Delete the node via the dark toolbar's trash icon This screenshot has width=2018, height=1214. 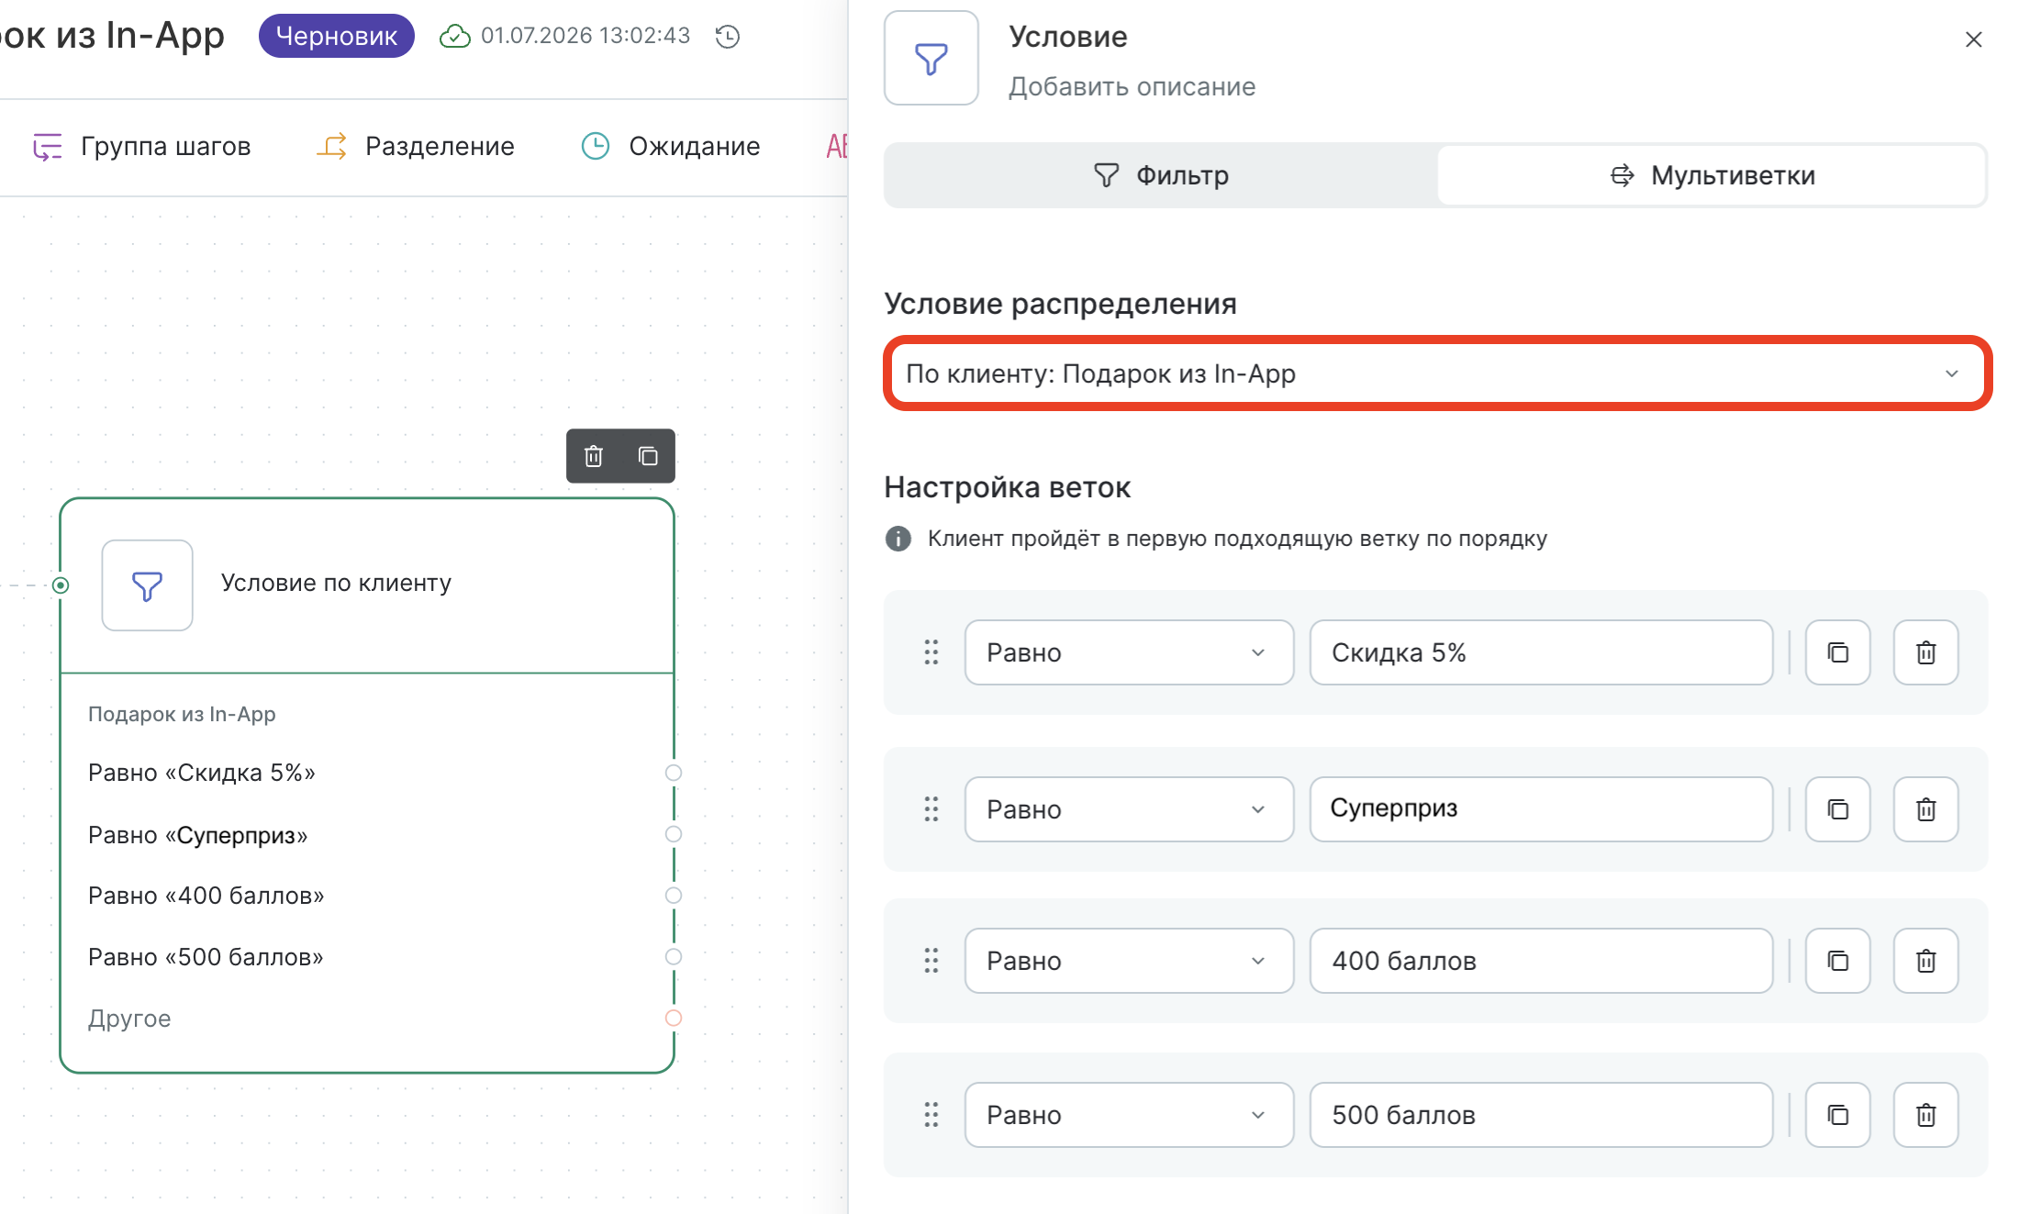click(x=594, y=456)
